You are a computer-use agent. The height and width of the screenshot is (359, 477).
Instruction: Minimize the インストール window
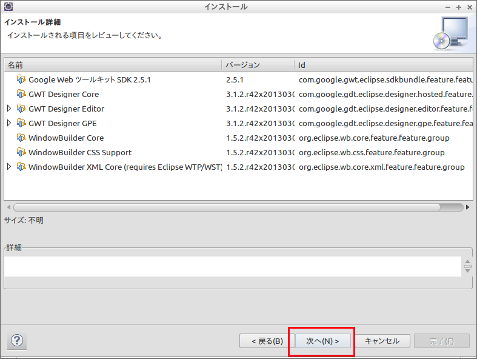tap(448, 7)
